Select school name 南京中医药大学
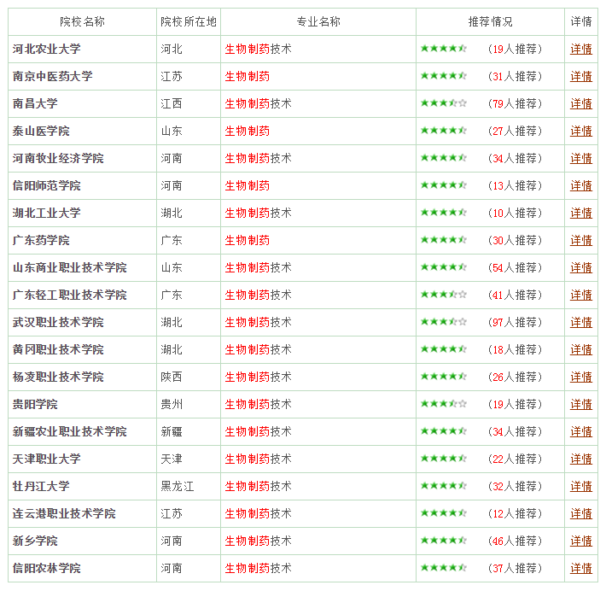The width and height of the screenshot is (606, 591). pos(52,77)
